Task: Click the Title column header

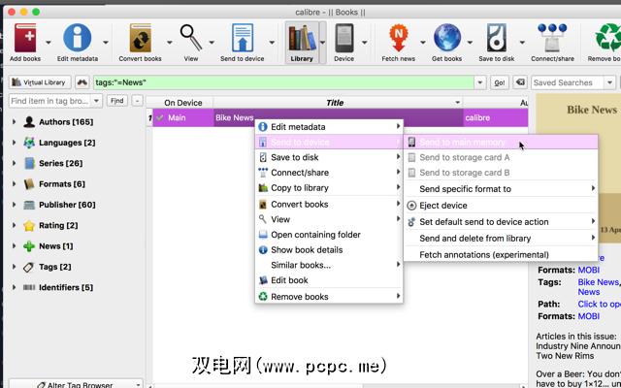Action: click(339, 103)
